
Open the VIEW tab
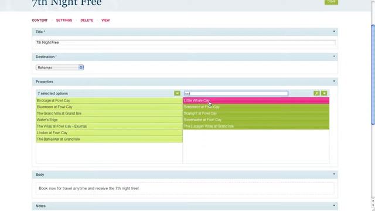tap(105, 21)
